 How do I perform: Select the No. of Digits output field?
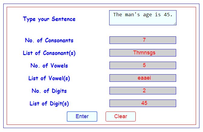143,91
